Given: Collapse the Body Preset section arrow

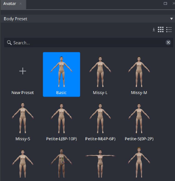Looking at the screenshot, I should coord(172,19).
